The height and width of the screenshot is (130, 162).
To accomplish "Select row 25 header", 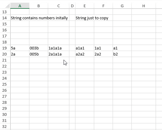I will 5,84.
